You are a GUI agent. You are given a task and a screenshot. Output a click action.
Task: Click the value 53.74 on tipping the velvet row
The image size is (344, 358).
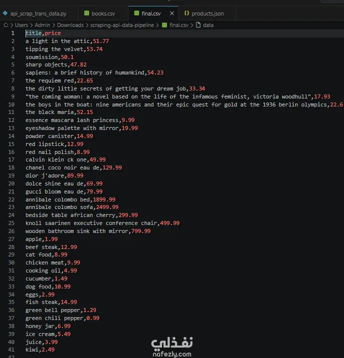pyautogui.click(x=94, y=49)
